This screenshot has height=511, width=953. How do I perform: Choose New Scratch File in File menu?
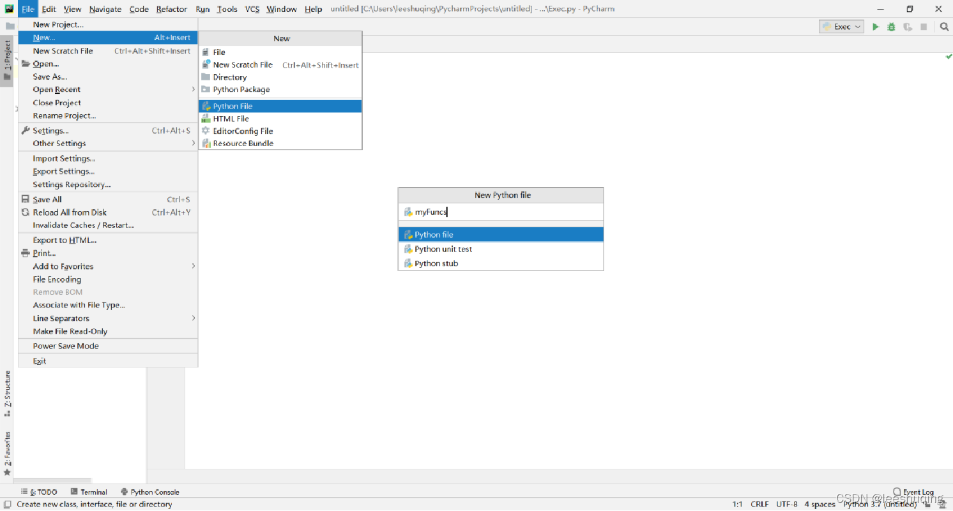(x=107, y=50)
